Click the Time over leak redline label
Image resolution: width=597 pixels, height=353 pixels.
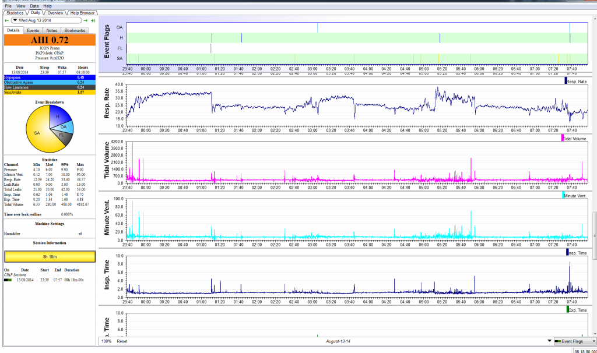coord(23,214)
